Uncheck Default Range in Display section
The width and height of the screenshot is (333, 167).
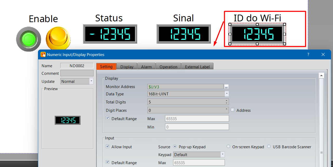pyautogui.click(x=108, y=118)
